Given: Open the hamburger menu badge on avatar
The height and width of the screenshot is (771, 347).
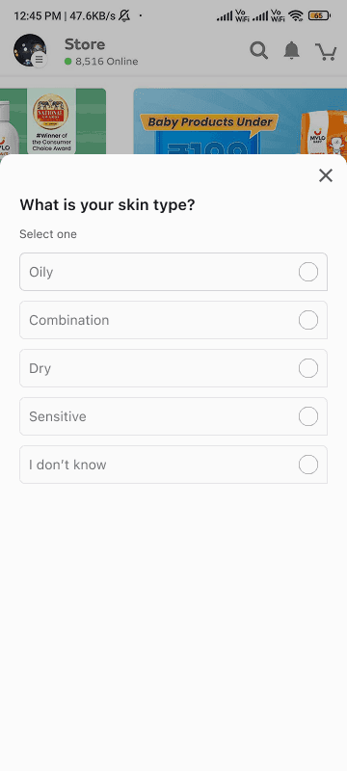Looking at the screenshot, I should (40, 60).
